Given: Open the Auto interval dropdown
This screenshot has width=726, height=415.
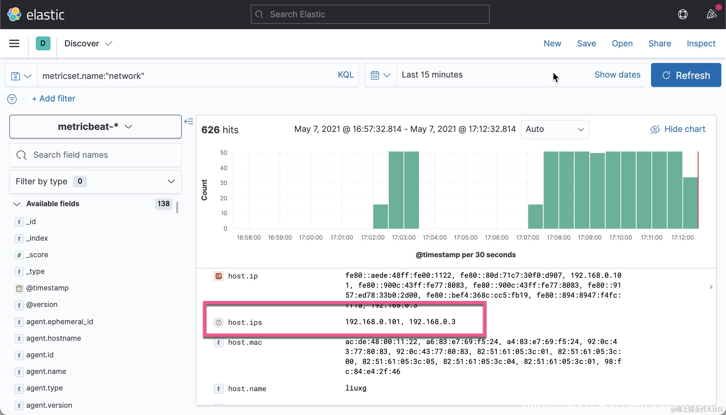Looking at the screenshot, I should (554, 129).
